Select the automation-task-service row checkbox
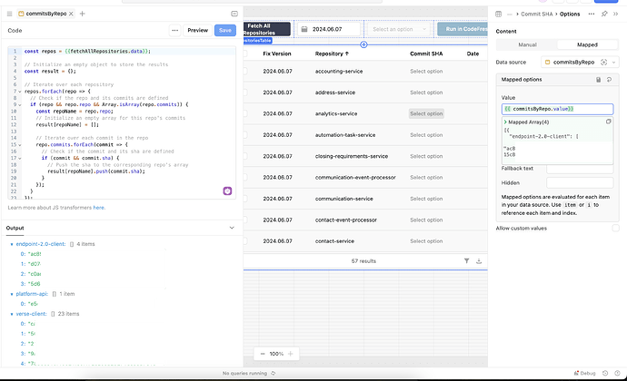The image size is (627, 381). [245, 135]
